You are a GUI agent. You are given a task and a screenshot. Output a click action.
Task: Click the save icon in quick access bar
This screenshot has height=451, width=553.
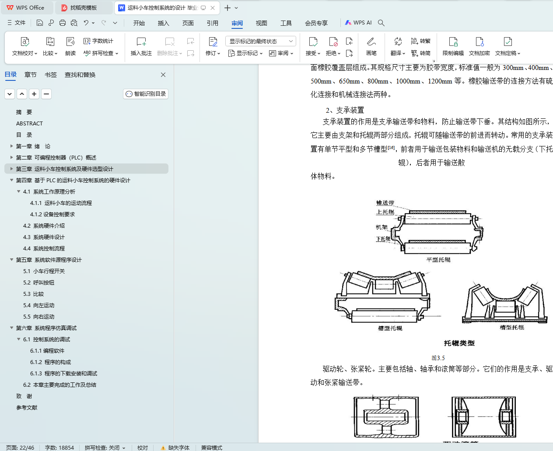point(40,23)
